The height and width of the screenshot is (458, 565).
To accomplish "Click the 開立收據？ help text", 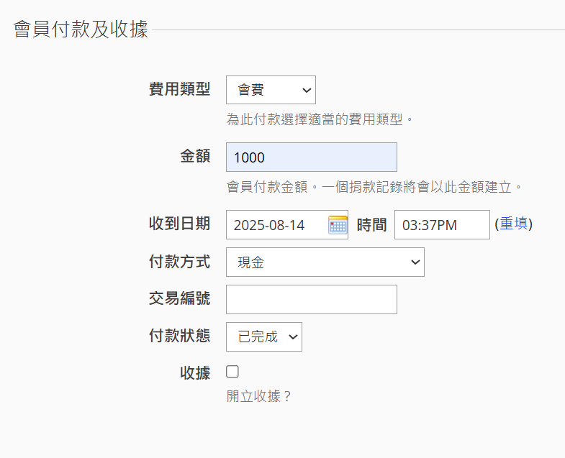I will (258, 396).
